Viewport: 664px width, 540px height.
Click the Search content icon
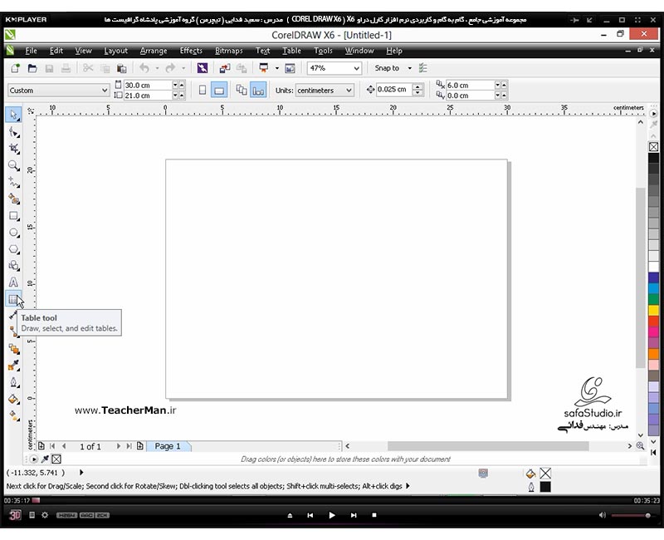click(203, 68)
